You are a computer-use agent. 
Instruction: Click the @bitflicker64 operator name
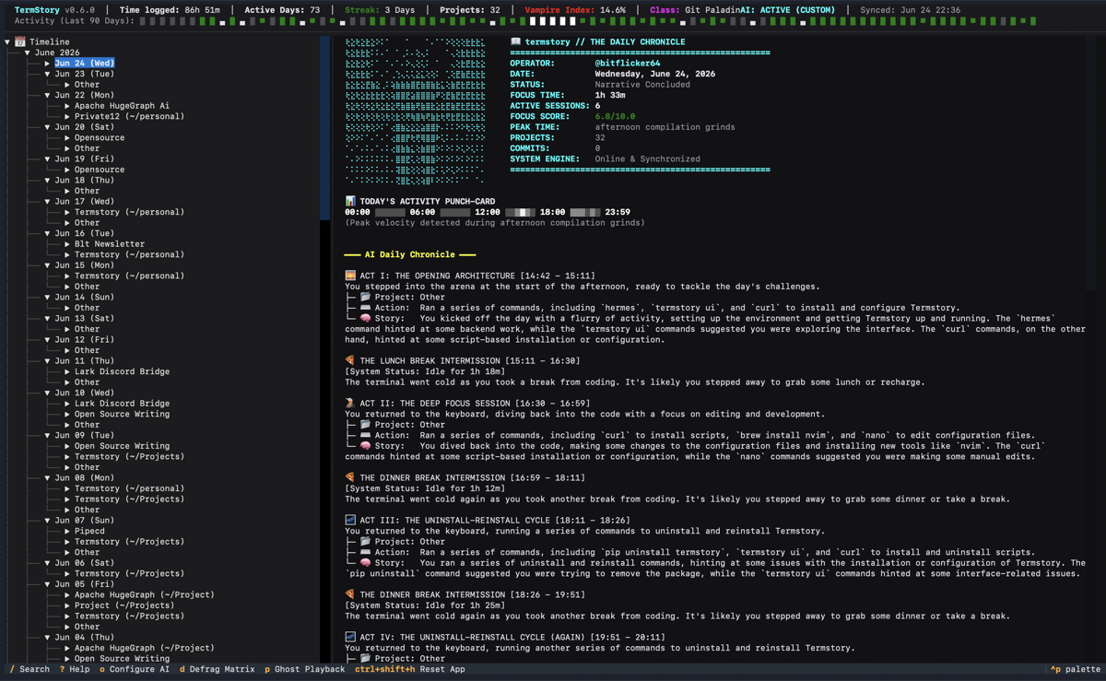(628, 64)
